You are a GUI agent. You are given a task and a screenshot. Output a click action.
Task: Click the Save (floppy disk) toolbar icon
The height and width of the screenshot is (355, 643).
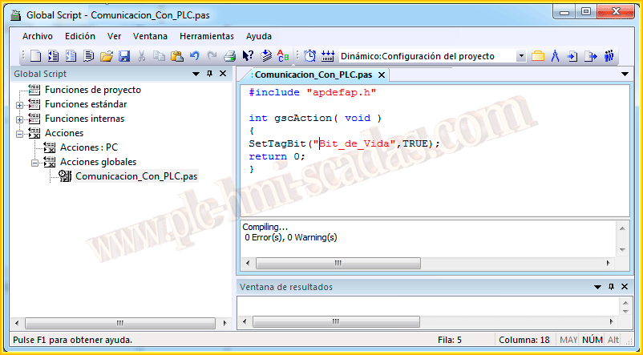[x=124, y=56]
